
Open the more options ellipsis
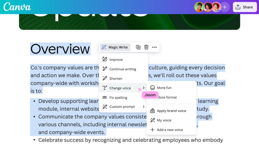154,47
